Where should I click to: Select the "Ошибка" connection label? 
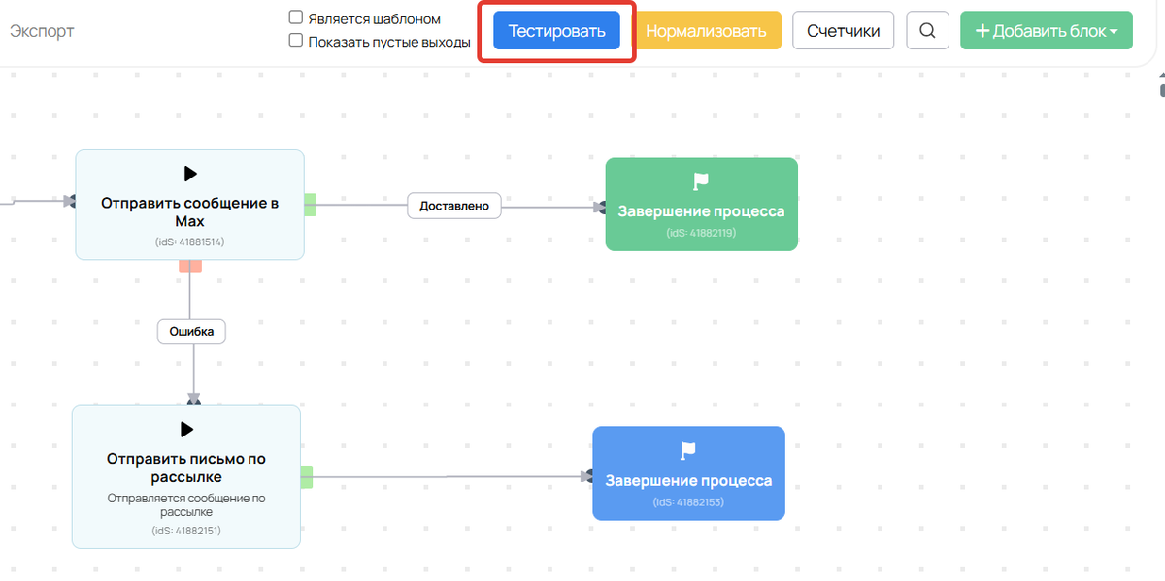click(x=192, y=332)
